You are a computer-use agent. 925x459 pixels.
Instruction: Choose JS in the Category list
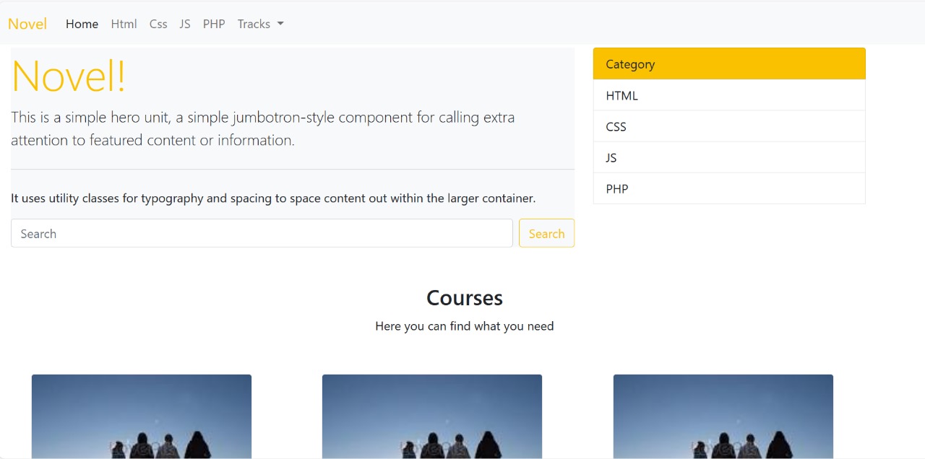tap(729, 157)
